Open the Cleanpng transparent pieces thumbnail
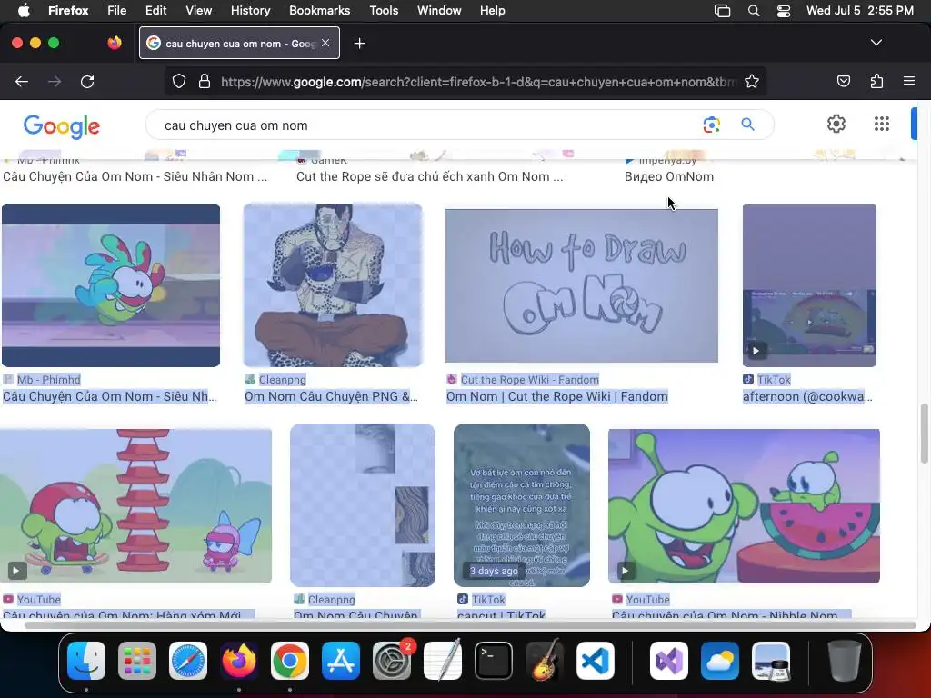931x698 pixels. tap(362, 505)
